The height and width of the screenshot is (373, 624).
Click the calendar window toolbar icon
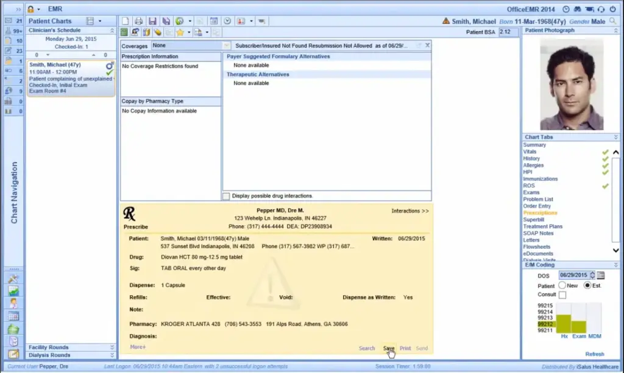tap(214, 21)
